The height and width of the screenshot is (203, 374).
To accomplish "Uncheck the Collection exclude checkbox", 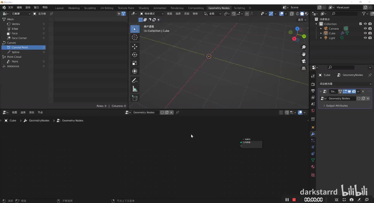I will [x=360, y=24].
